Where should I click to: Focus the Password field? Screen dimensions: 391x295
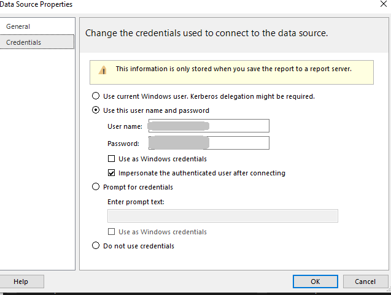209,143
